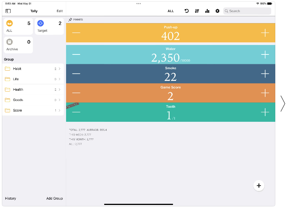The width and height of the screenshot is (287, 214).
Task: Open the Game Score 2 value
Action: click(x=170, y=96)
